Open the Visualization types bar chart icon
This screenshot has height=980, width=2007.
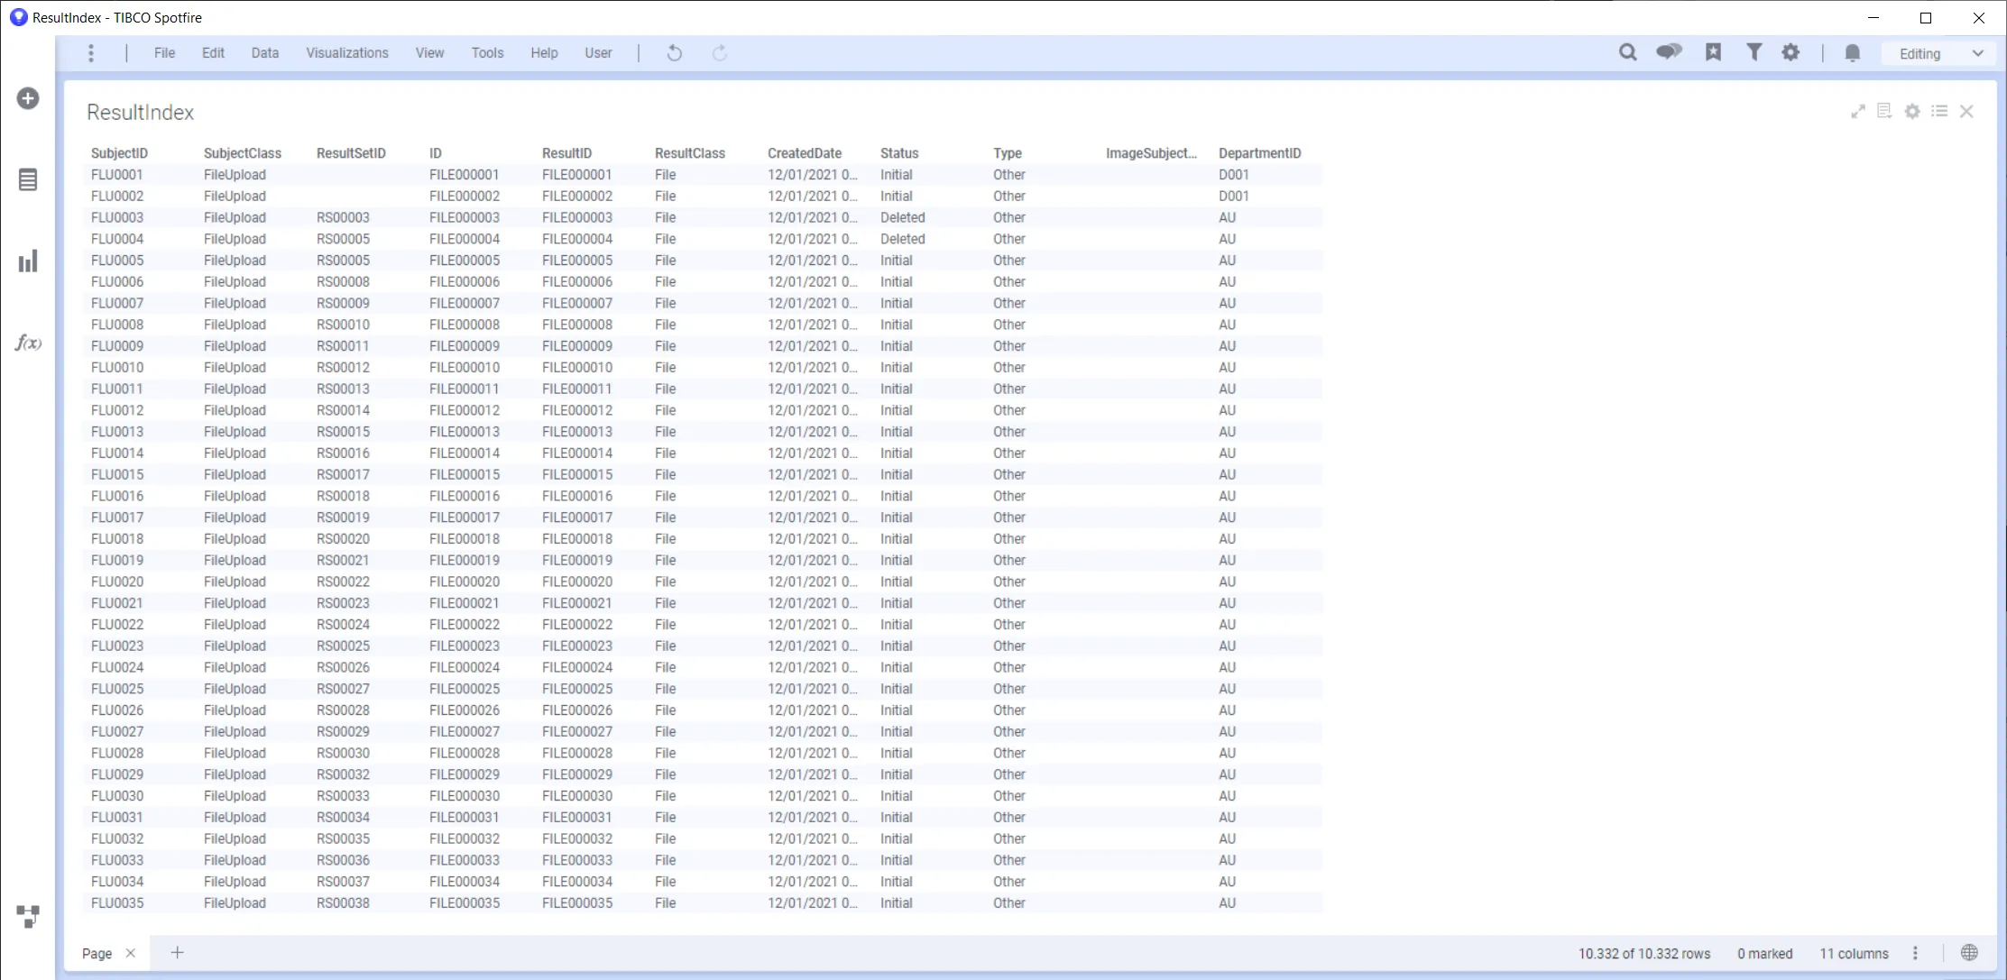[x=28, y=261]
